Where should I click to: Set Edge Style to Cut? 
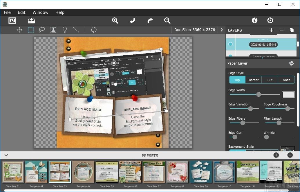(270, 80)
